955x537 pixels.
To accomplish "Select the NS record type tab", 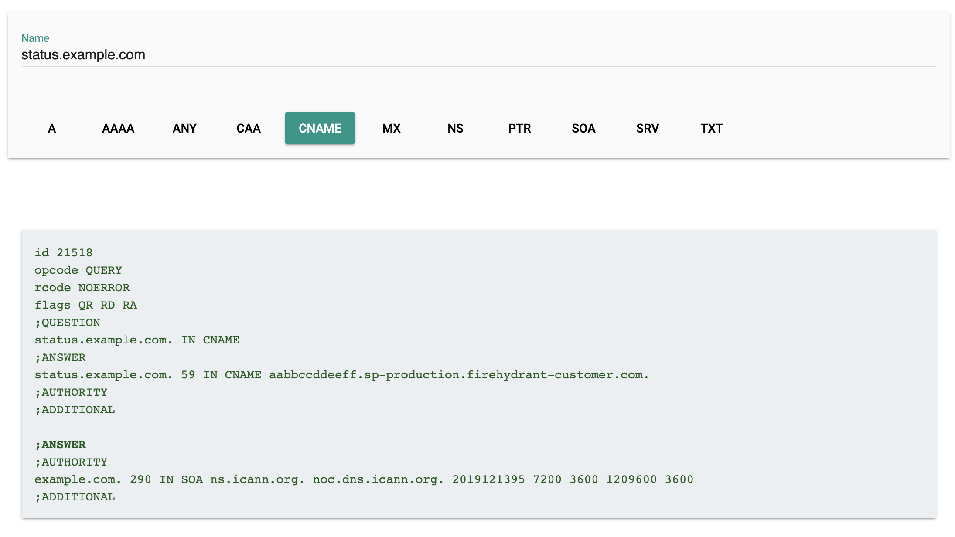I will click(455, 129).
